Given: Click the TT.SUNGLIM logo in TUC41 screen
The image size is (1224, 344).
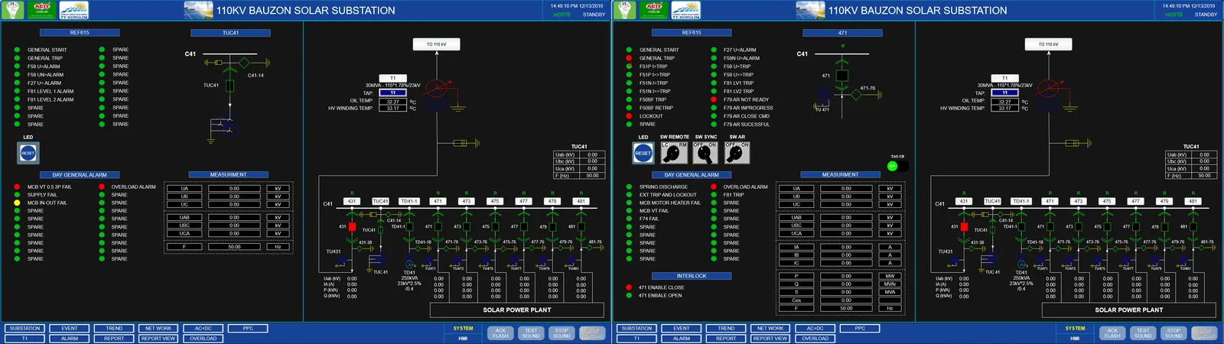Looking at the screenshot, I should pyautogui.click(x=73, y=10).
